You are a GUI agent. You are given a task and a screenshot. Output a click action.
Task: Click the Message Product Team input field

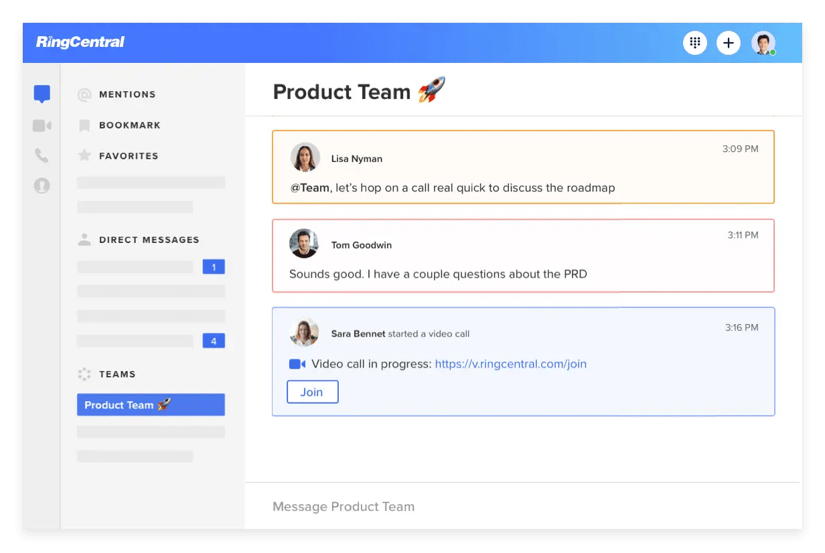[x=522, y=507]
